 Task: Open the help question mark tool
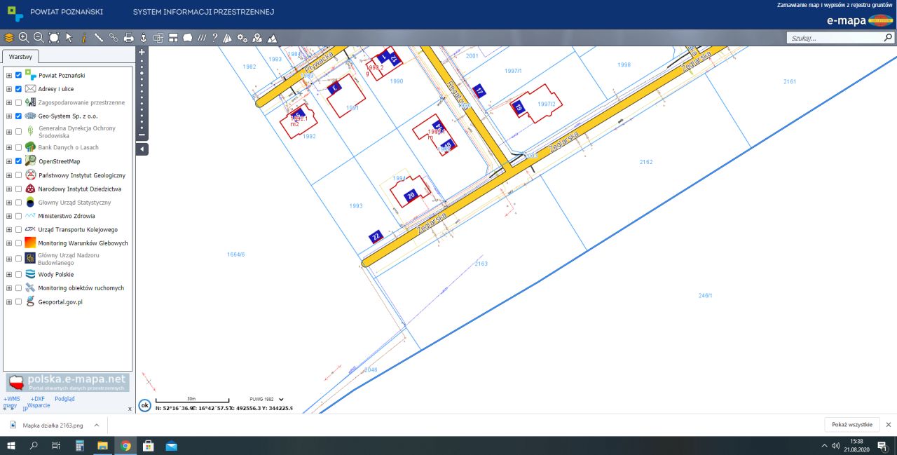[x=214, y=38]
